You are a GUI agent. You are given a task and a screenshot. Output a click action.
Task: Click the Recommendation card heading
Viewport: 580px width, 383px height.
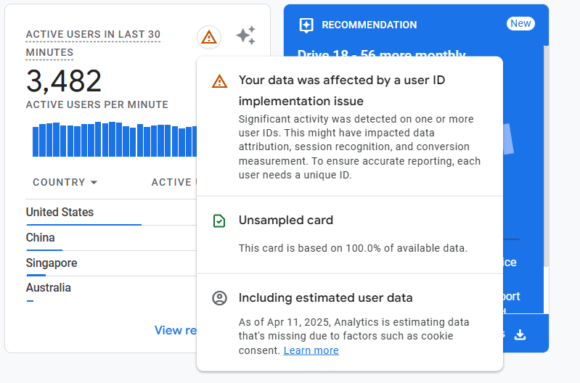tap(369, 25)
